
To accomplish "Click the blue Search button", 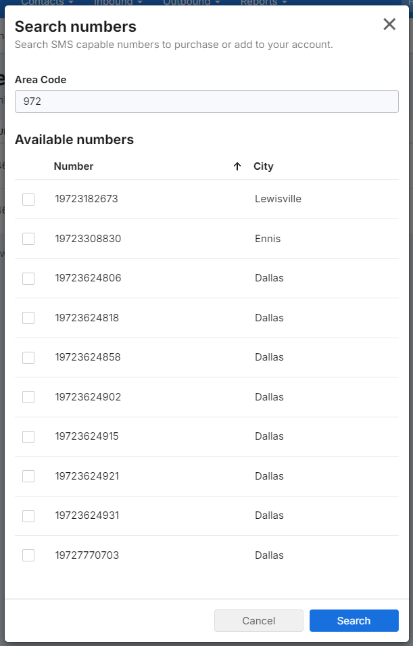I will coord(354,620).
